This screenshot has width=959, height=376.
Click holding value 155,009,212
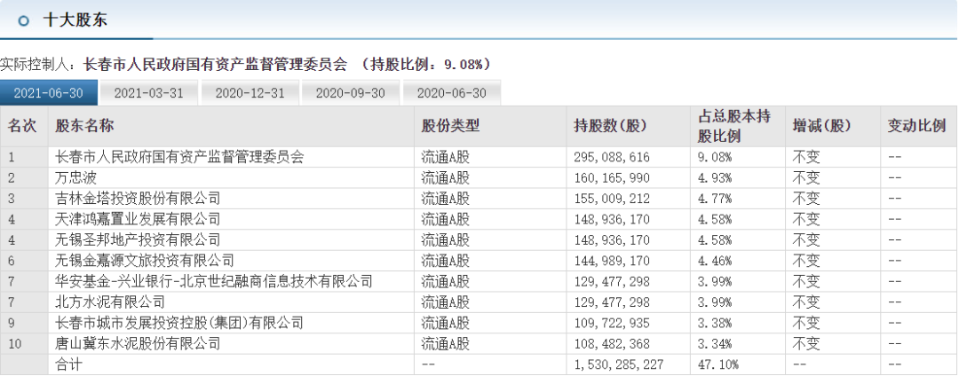[612, 199]
